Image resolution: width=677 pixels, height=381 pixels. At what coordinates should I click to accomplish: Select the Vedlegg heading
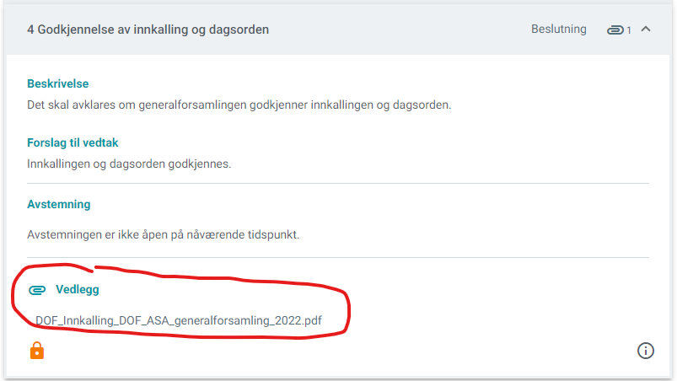point(78,289)
